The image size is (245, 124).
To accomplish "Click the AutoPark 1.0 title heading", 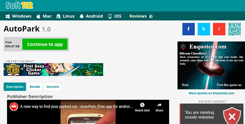I will click(x=27, y=29).
